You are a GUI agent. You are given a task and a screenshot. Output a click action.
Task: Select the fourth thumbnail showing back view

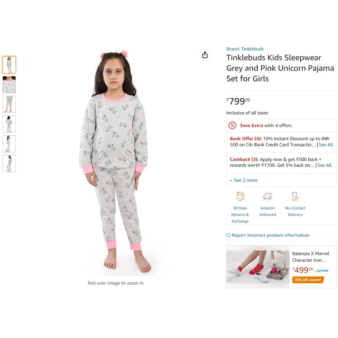(x=9, y=124)
